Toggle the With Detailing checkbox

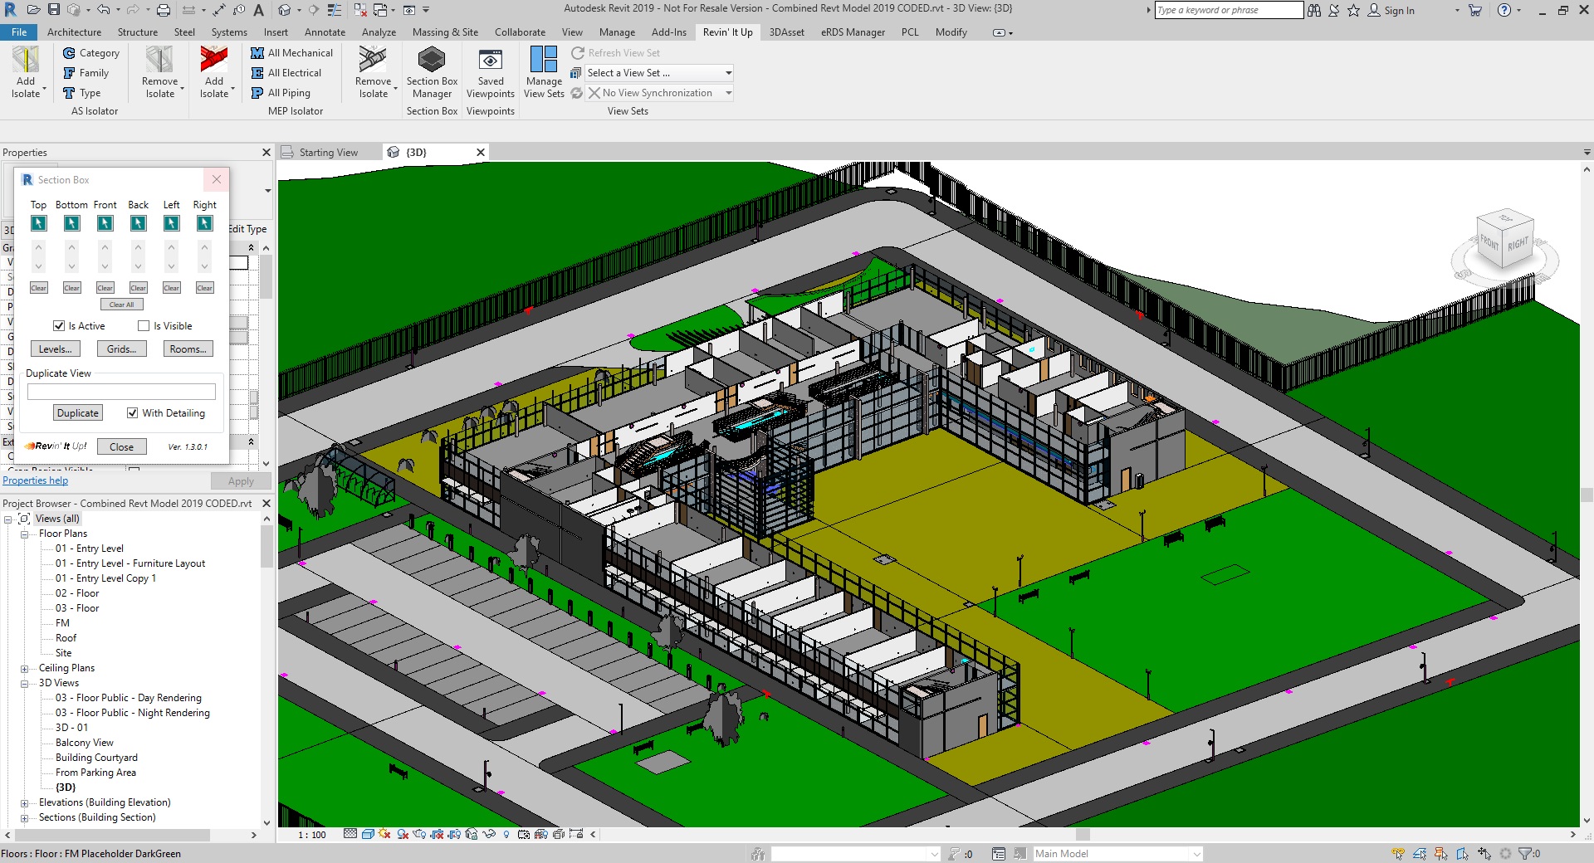(133, 413)
